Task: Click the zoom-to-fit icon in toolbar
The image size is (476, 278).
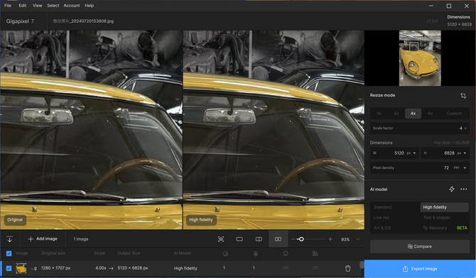Action: click(221, 239)
